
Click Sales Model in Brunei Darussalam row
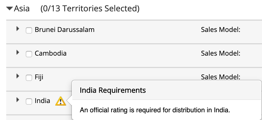[221, 30]
